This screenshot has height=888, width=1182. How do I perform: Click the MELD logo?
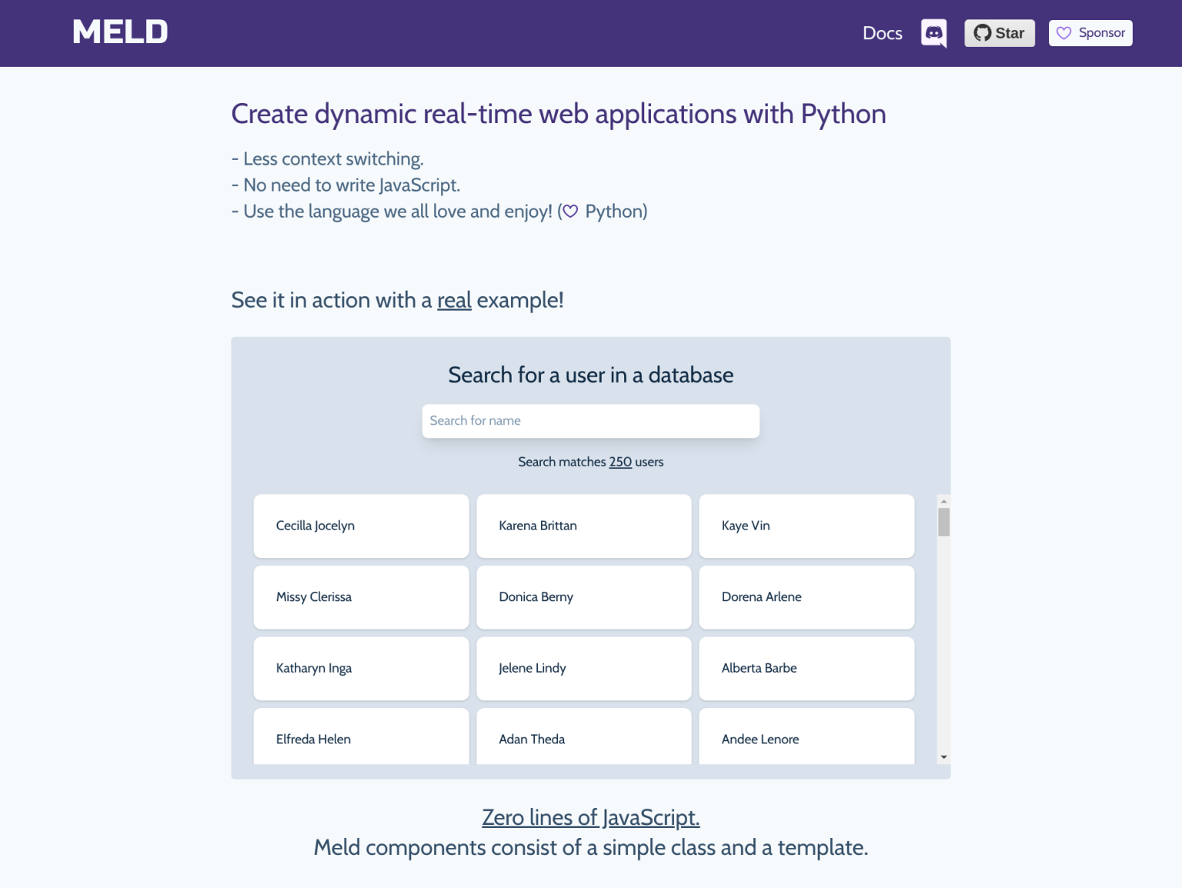coord(120,32)
